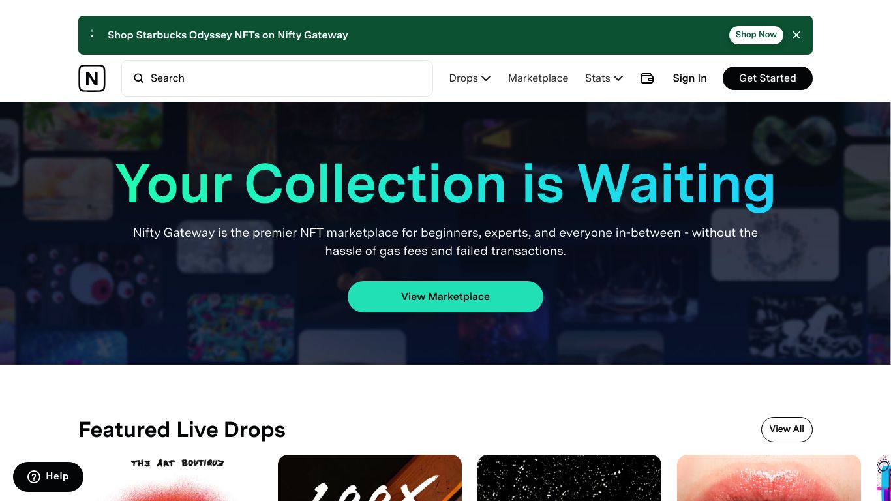Click the search magnifier icon
The height and width of the screenshot is (501, 891).
click(x=139, y=78)
